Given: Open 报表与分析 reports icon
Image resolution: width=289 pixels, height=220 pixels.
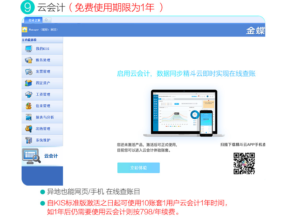Looking at the screenshot, I should (29, 118).
